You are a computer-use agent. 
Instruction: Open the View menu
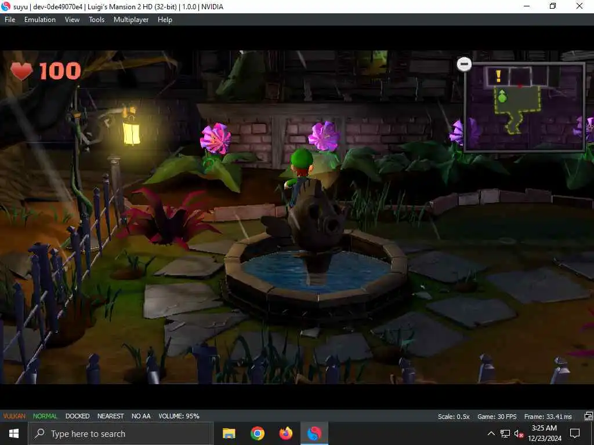tap(72, 20)
